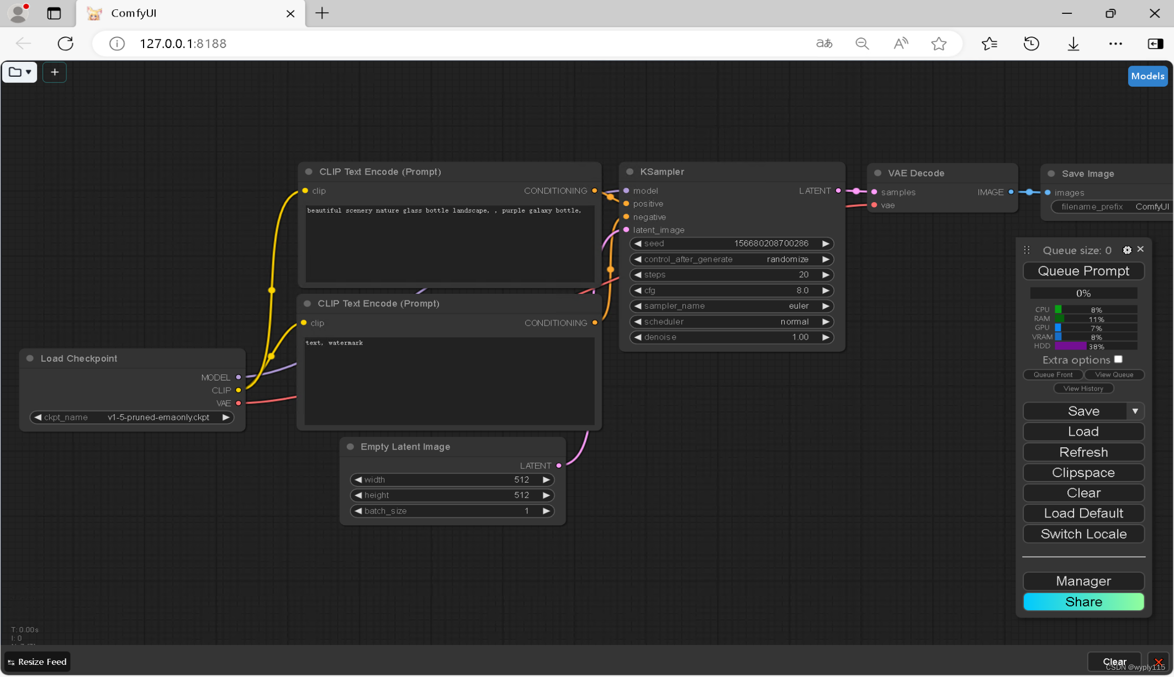Expand the Save dropdown arrow
The image size is (1174, 677).
1135,411
